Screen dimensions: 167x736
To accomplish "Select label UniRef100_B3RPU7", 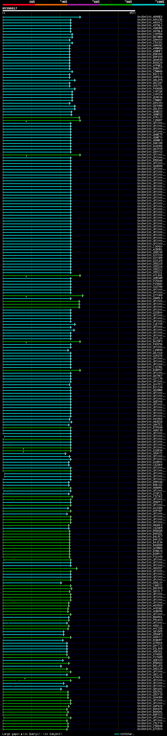I will pyautogui.click(x=150, y=370).
